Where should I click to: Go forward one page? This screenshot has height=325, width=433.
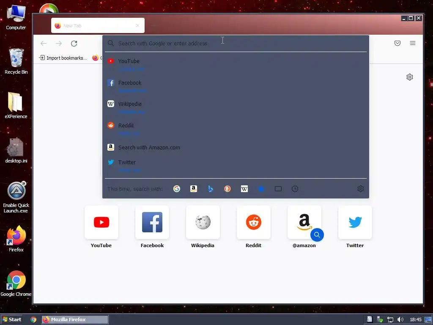(x=59, y=44)
